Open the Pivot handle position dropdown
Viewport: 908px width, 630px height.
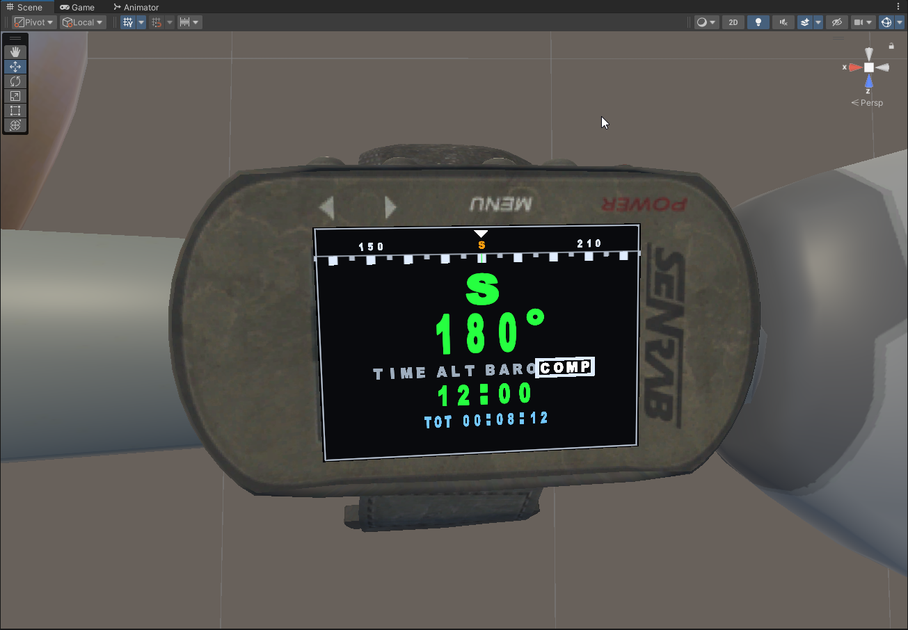[x=34, y=22]
